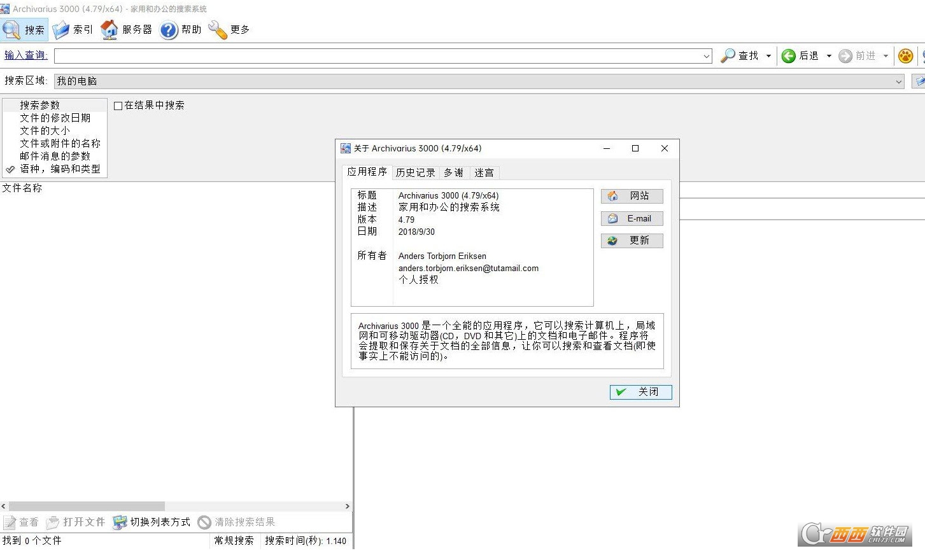This screenshot has width=925, height=553.
Task: Click the orange paw icon
Action: [x=905, y=56]
